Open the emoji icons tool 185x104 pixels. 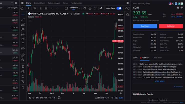23,49
